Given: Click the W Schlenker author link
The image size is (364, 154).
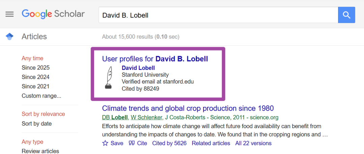Looking at the screenshot, I should pos(146,117).
